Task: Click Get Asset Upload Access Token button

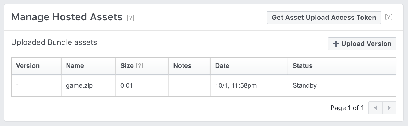Action: coord(324,18)
